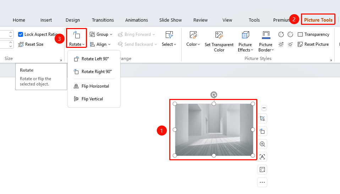Click the Color picture icon
This screenshot has height=194, width=340.
193,35
